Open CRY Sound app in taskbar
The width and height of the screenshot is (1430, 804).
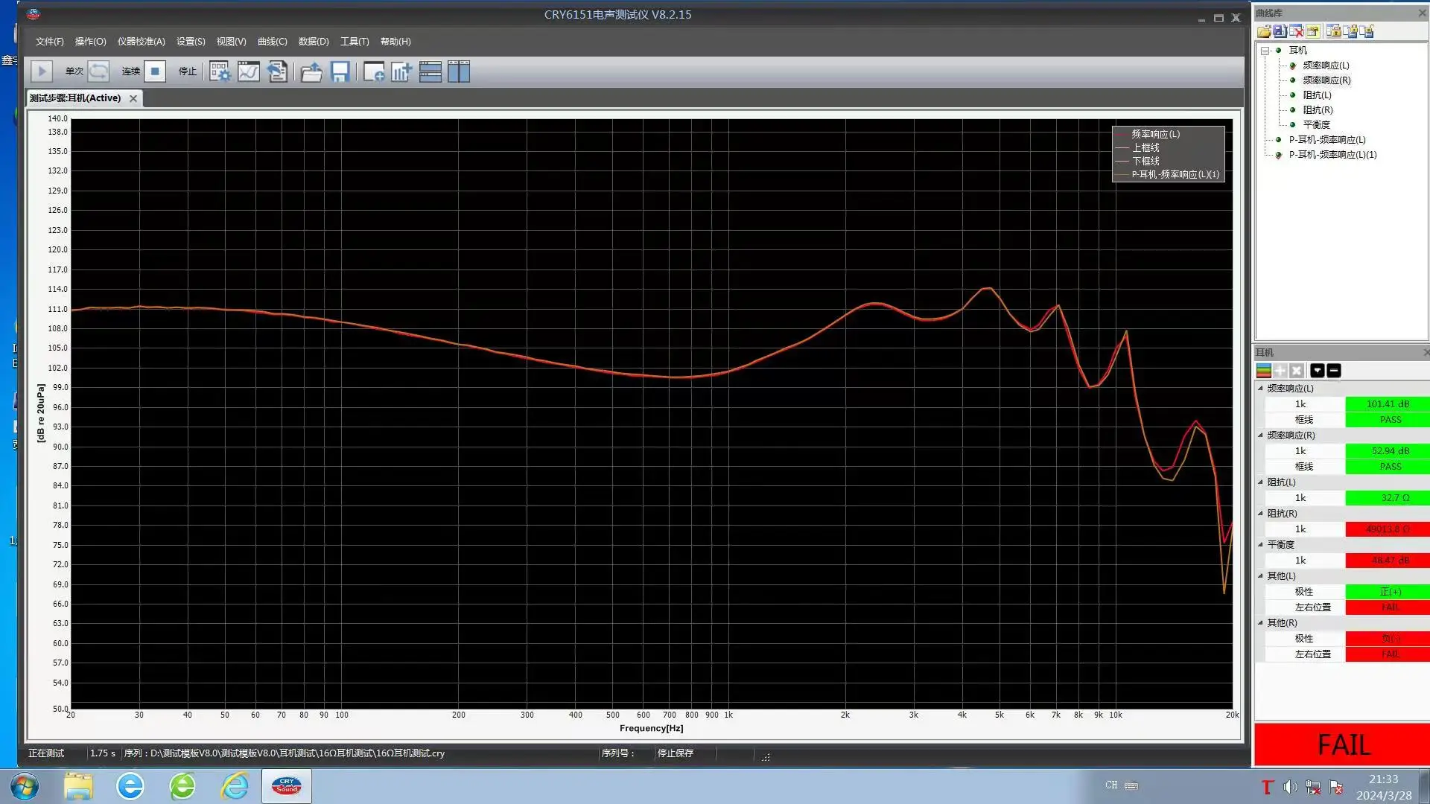point(287,786)
